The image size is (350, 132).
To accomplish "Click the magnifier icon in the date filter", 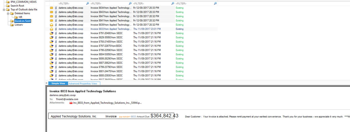I will pos(173,3).
